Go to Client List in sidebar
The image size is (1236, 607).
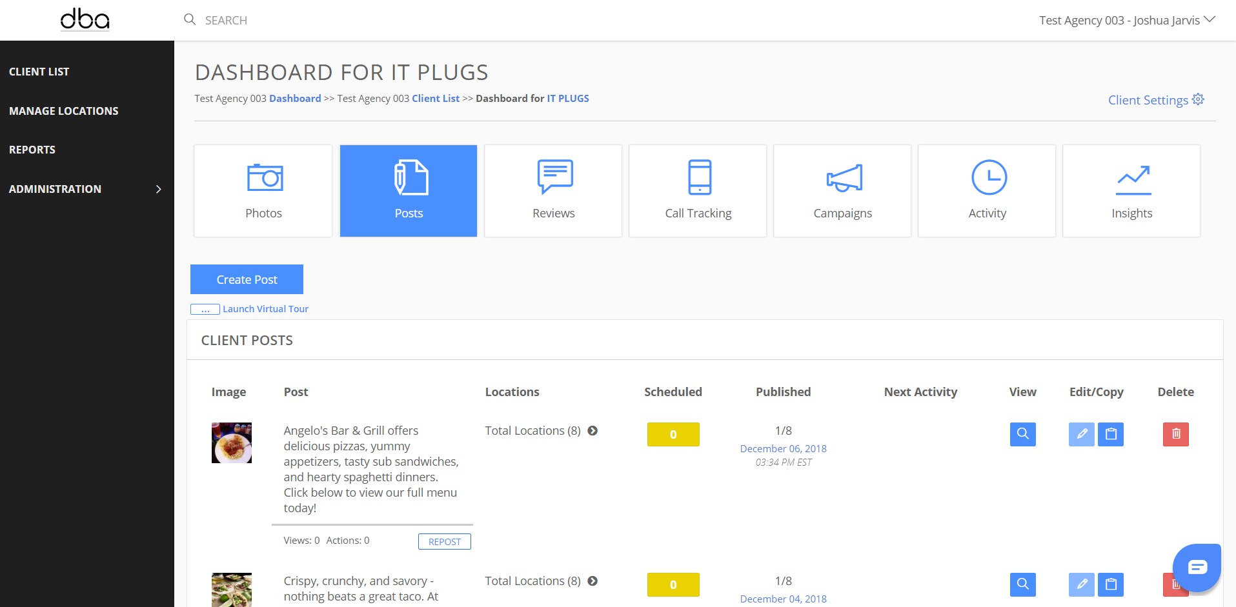[x=39, y=72]
